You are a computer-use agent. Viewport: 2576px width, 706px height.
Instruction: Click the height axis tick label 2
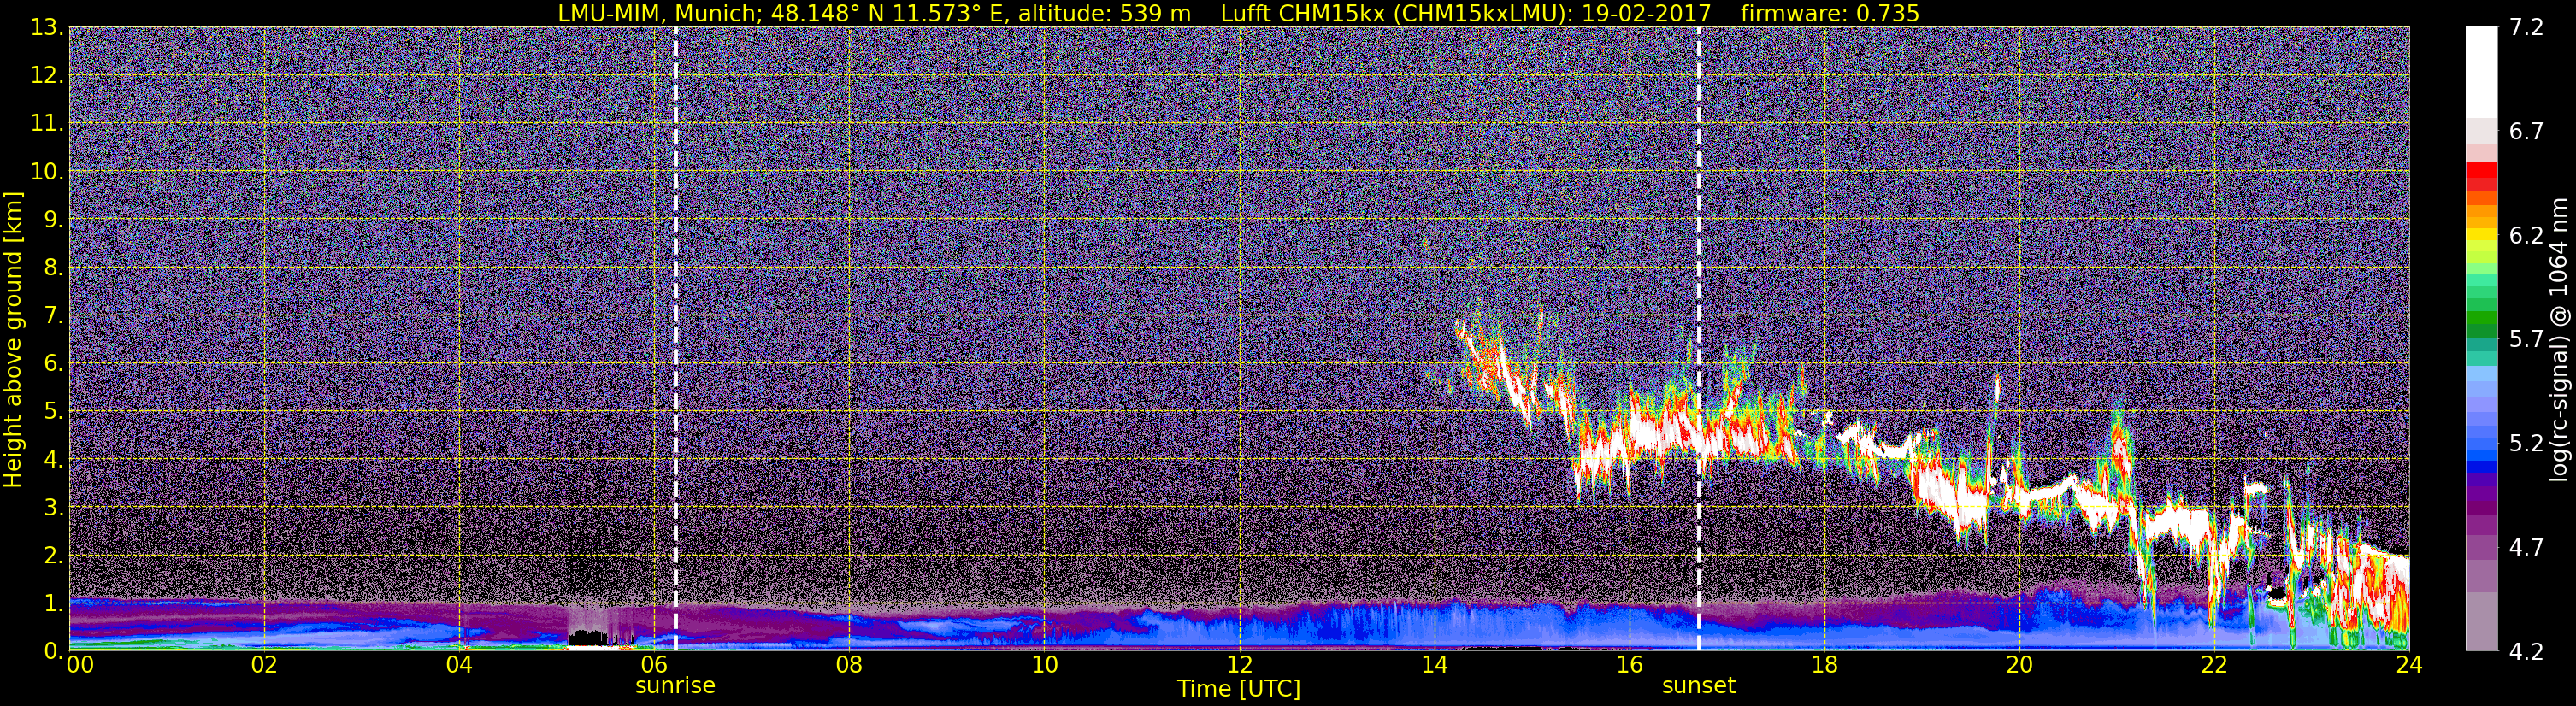coord(53,555)
